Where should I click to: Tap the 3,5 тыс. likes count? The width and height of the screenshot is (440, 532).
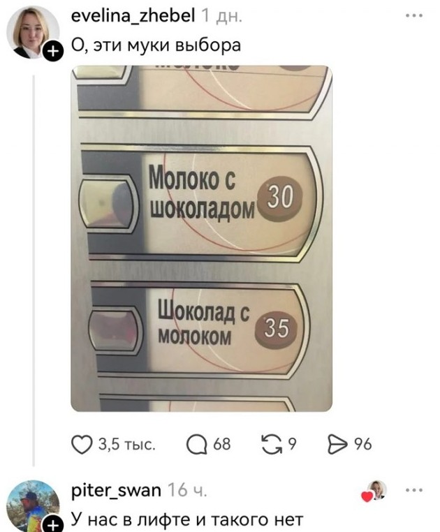(127, 445)
